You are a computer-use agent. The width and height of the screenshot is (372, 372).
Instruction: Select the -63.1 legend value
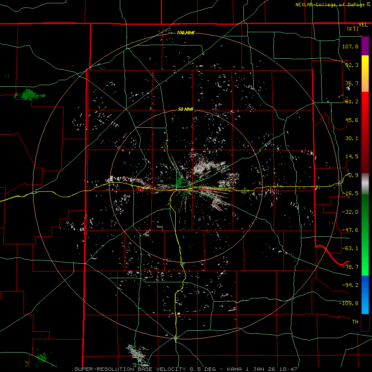tap(350, 248)
